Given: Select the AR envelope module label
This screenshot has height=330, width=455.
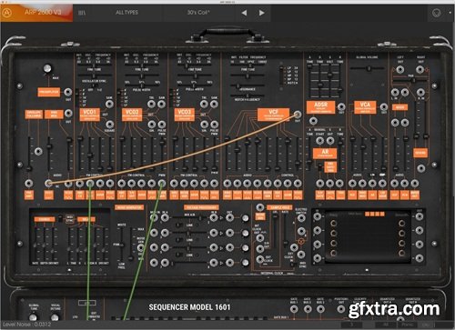Looking at the screenshot, I should point(325,153).
